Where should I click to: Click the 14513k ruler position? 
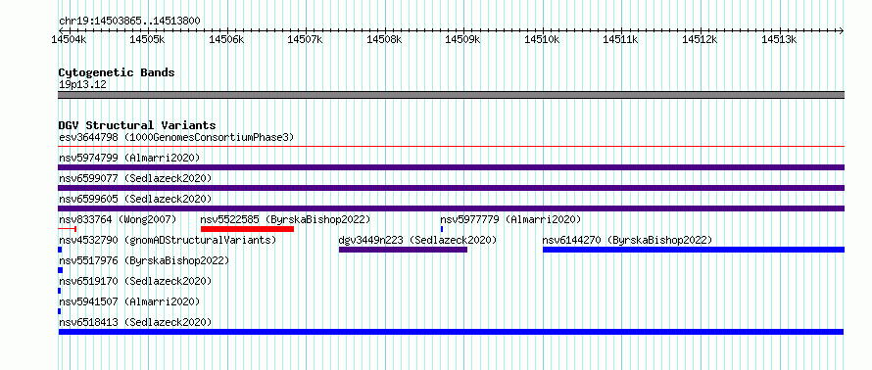pyautogui.click(x=780, y=39)
